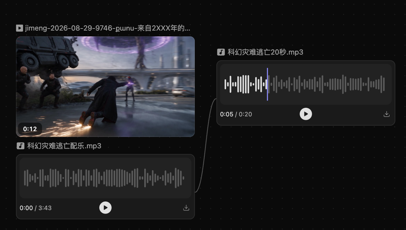Click the purple playhead in 科幻灾难逃亡20秒.mp3
406x230 pixels.
pos(268,84)
